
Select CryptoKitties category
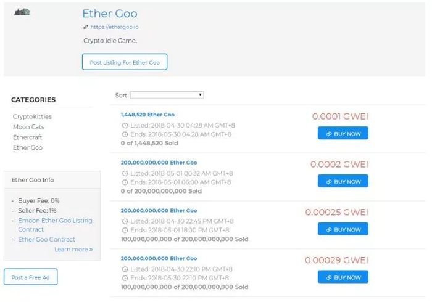(x=32, y=116)
